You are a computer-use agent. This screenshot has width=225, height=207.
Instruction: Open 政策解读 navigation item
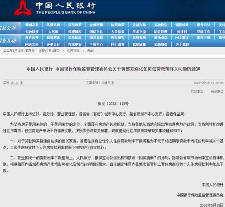click(x=53, y=38)
